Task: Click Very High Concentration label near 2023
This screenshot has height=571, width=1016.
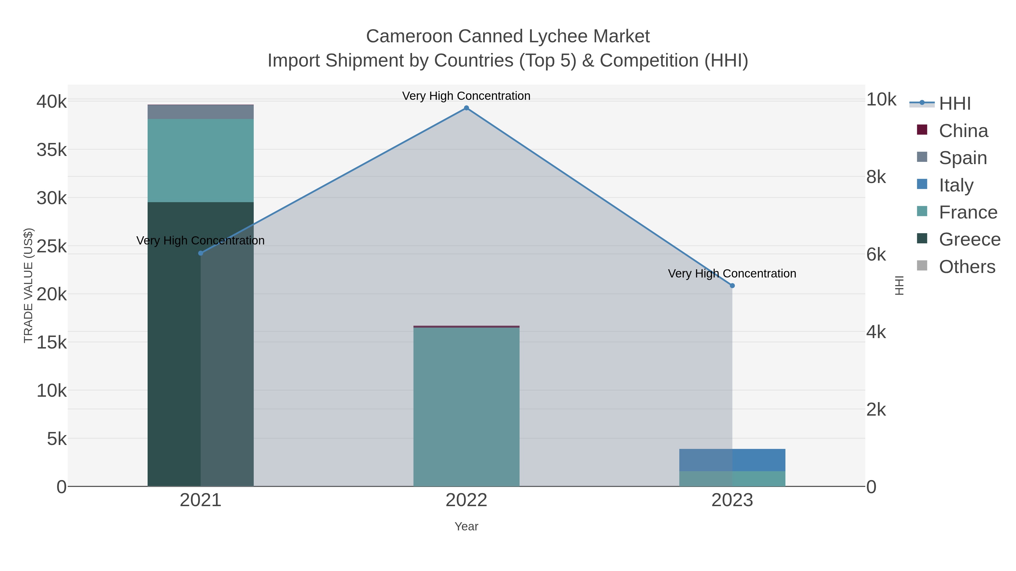Action: [x=732, y=274]
